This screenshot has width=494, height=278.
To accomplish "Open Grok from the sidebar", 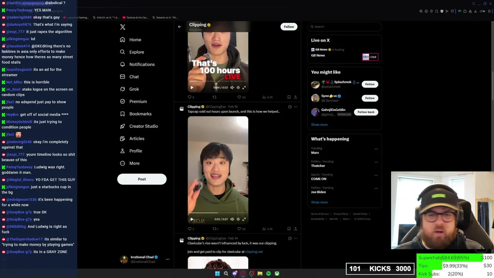I will [129, 89].
